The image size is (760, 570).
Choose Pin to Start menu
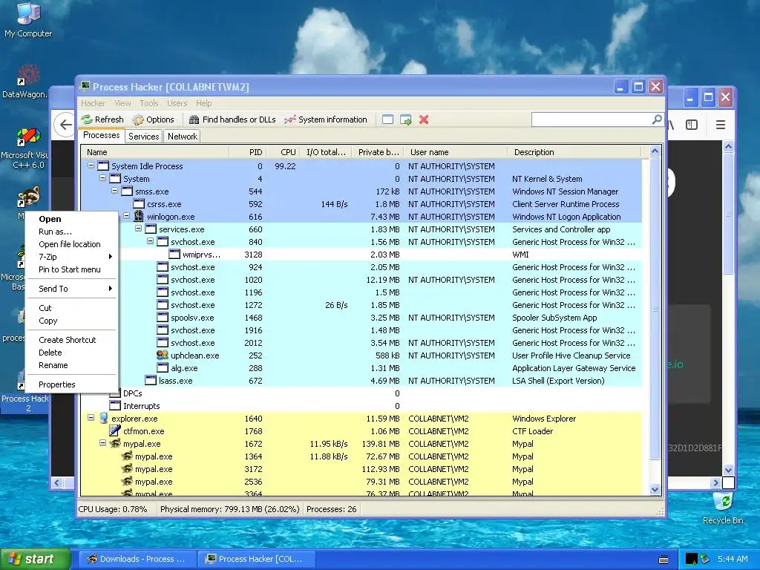click(x=70, y=269)
